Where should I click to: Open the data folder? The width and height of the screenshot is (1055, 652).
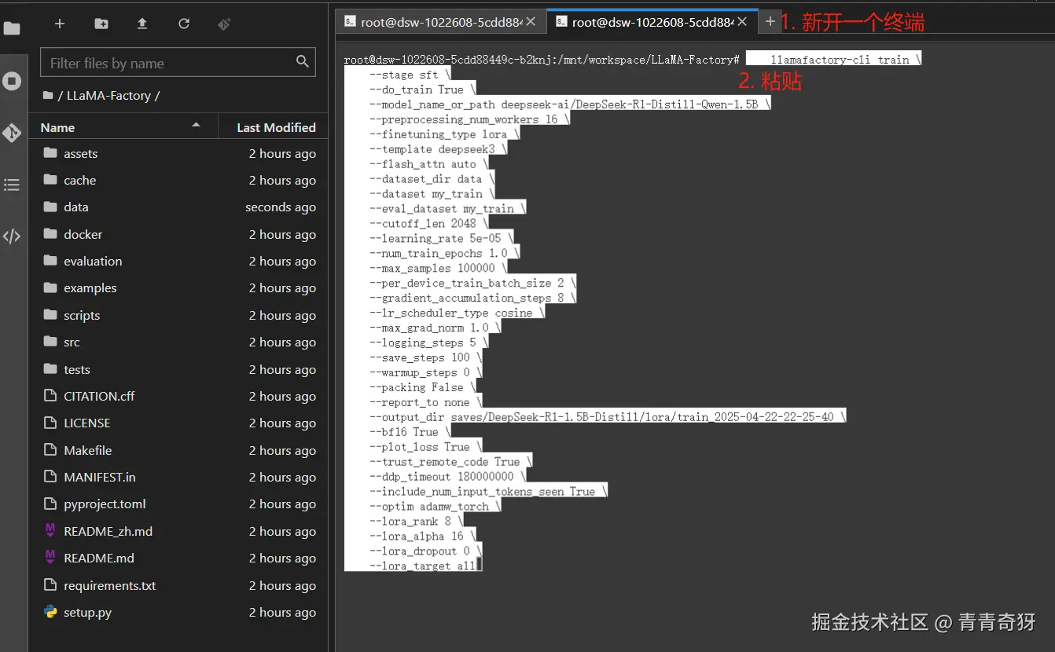coord(180,207)
